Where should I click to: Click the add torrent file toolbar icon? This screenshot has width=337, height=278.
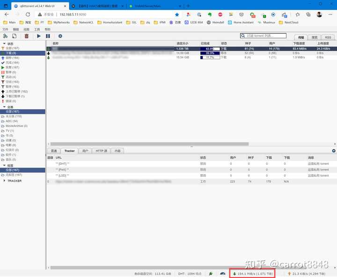(x=15, y=36)
